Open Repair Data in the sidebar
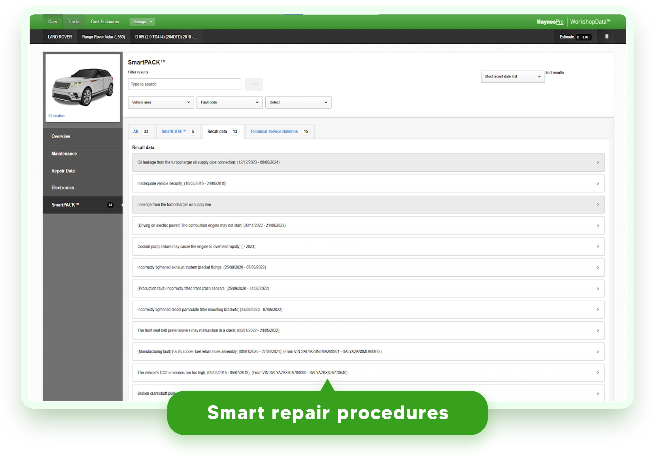Image resolution: width=655 pixels, height=458 pixels. (83, 171)
